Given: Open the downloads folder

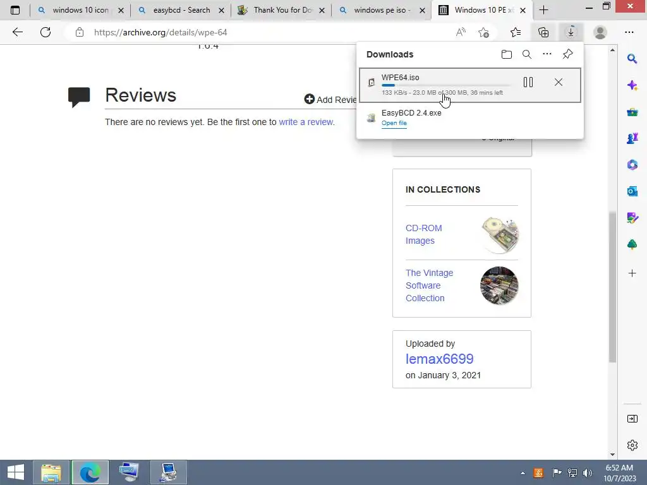Looking at the screenshot, I should click(506, 54).
